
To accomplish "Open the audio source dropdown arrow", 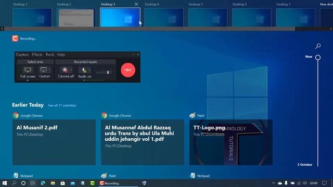I will point(90,70).
